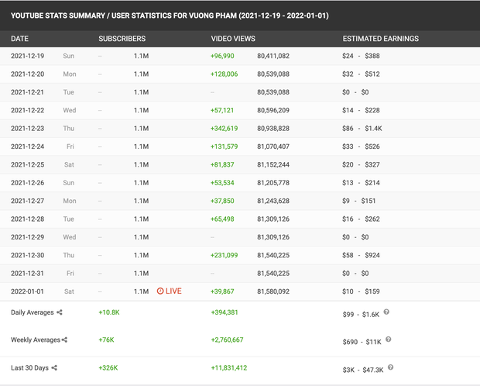Click view gain +81,837

[x=222, y=164]
